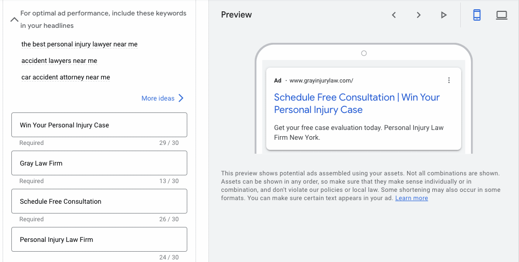Switch to desktop laptop preview
Viewport: 519px width, 262px height.
pos(501,15)
